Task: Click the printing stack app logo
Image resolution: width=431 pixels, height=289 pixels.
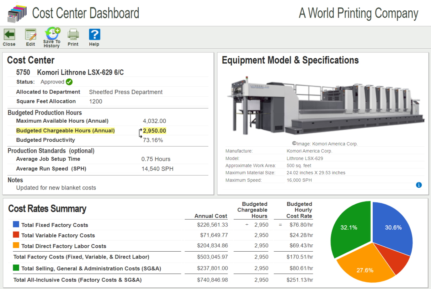Action: 17,14
